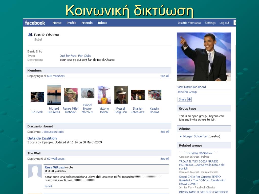Open the Settings menu item
This screenshot has width=259, height=194.
[x=210, y=23]
